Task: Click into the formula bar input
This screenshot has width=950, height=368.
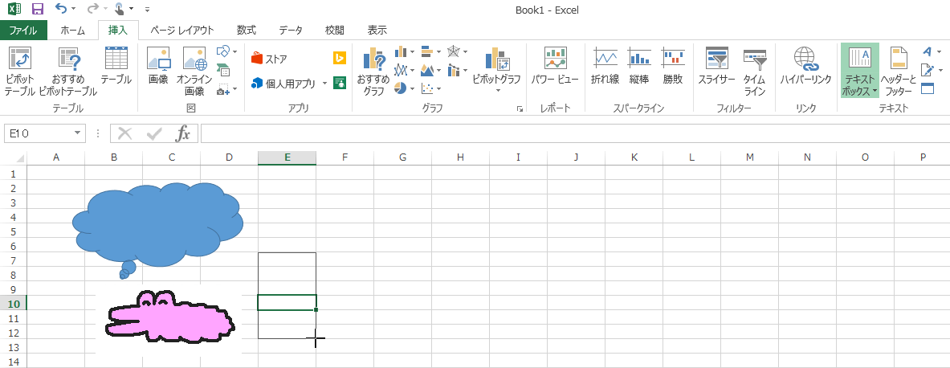Action: click(574, 134)
